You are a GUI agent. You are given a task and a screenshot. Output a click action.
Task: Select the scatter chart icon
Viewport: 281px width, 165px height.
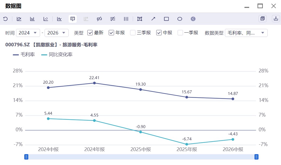tap(46, 19)
